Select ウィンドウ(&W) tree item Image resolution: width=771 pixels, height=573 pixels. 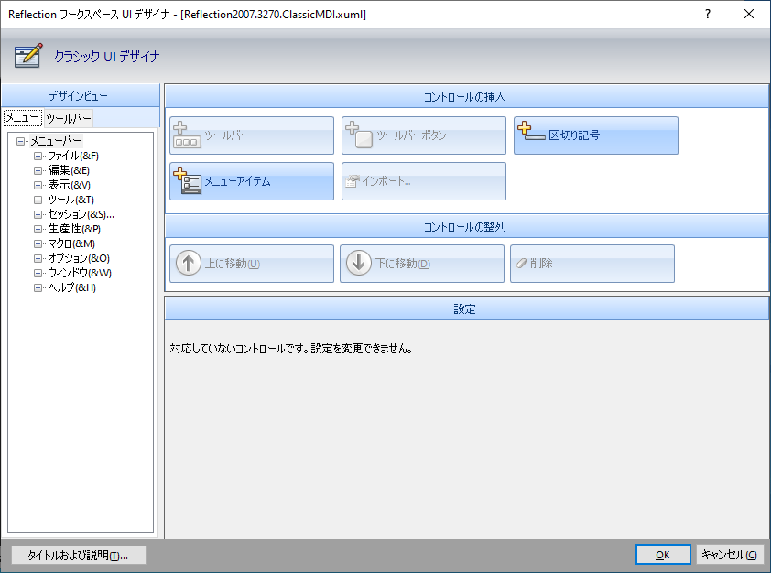(x=79, y=274)
